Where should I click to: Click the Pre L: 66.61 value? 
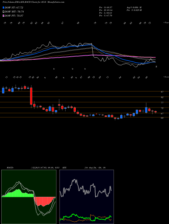coord(106,13)
